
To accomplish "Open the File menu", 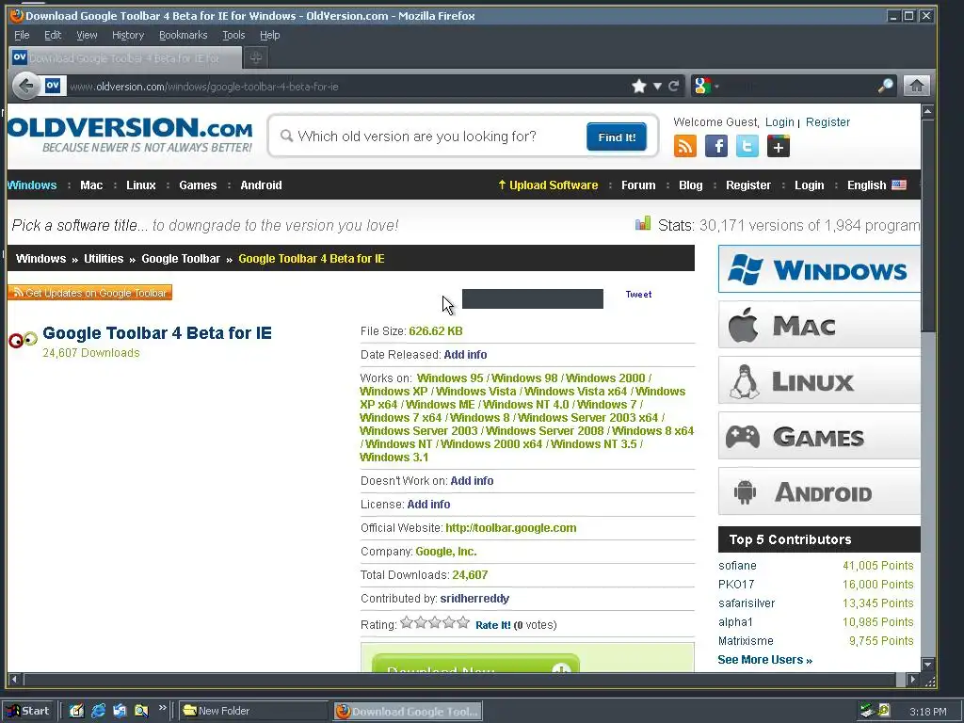I will click(22, 35).
